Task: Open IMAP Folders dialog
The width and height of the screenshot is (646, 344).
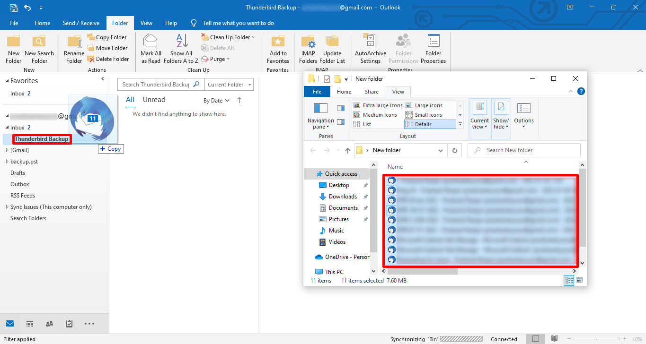Action: pos(308,49)
